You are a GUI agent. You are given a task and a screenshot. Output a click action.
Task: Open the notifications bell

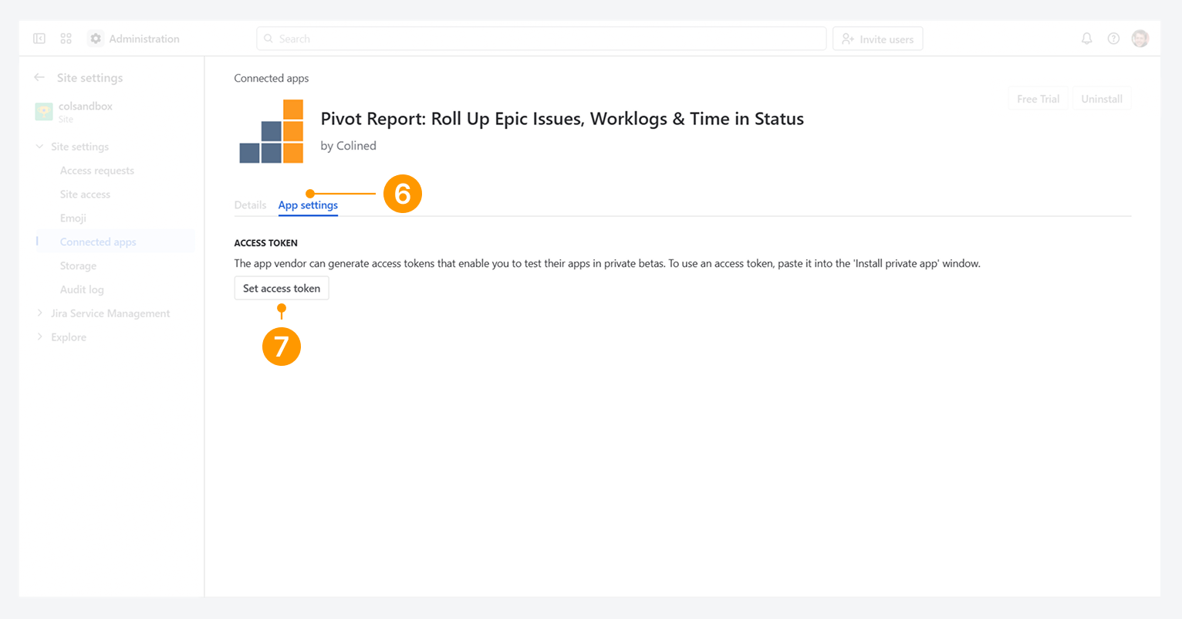(1087, 39)
